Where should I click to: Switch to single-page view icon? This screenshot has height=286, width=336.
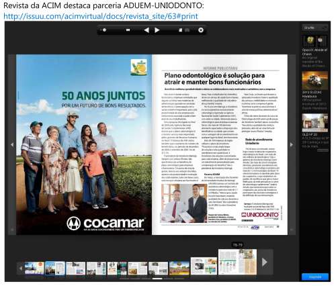click(180, 30)
